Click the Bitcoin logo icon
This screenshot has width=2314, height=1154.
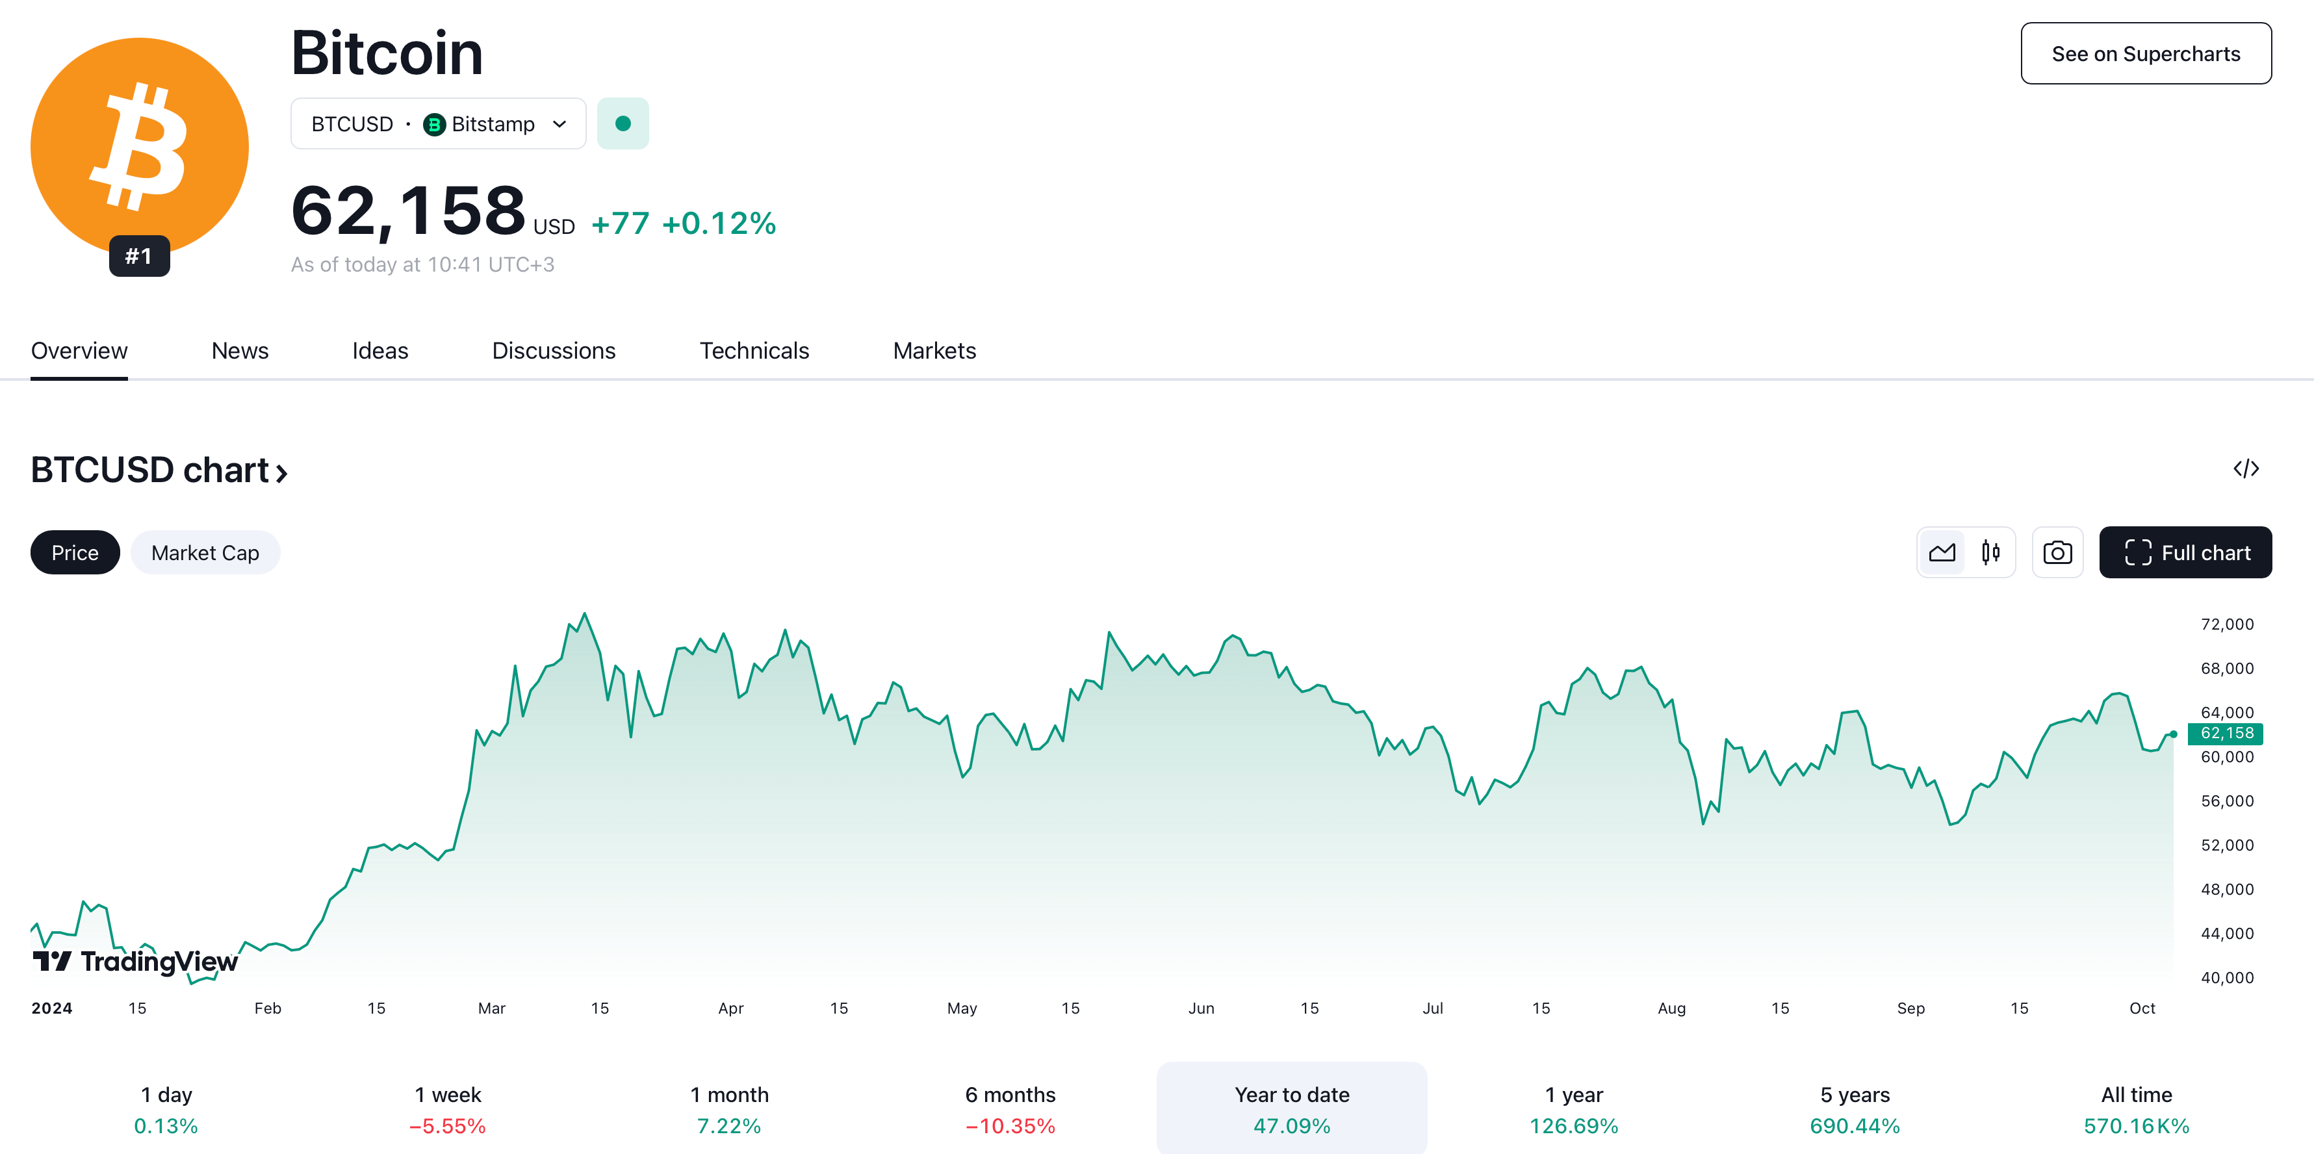(x=139, y=144)
